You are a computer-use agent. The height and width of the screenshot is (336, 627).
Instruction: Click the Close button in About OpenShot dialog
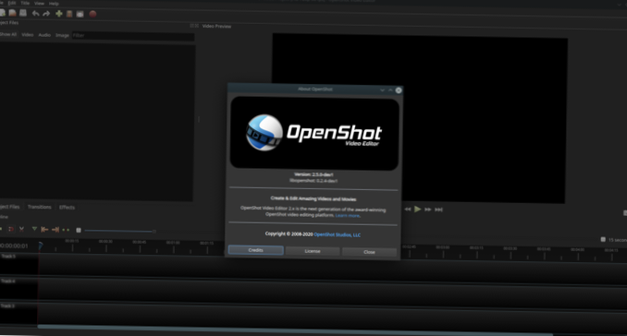[369, 252]
